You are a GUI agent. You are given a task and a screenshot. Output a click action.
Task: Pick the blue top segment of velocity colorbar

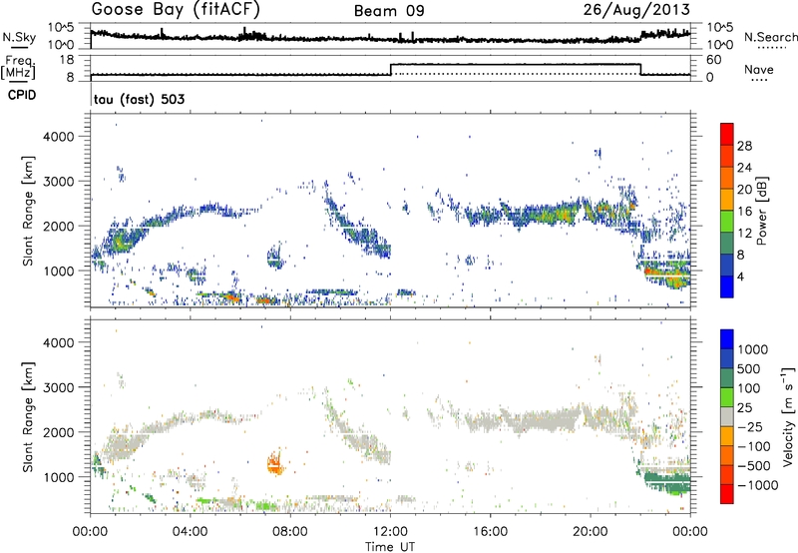(x=727, y=339)
